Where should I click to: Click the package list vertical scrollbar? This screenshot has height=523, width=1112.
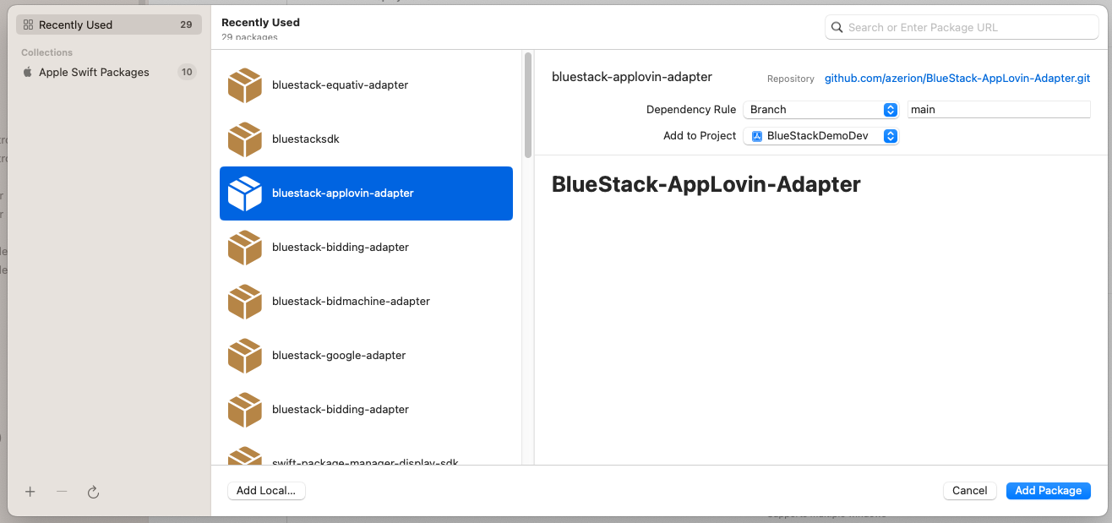pyautogui.click(x=528, y=106)
